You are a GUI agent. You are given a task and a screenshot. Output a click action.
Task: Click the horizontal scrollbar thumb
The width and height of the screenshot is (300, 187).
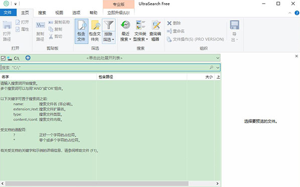(x=97, y=183)
